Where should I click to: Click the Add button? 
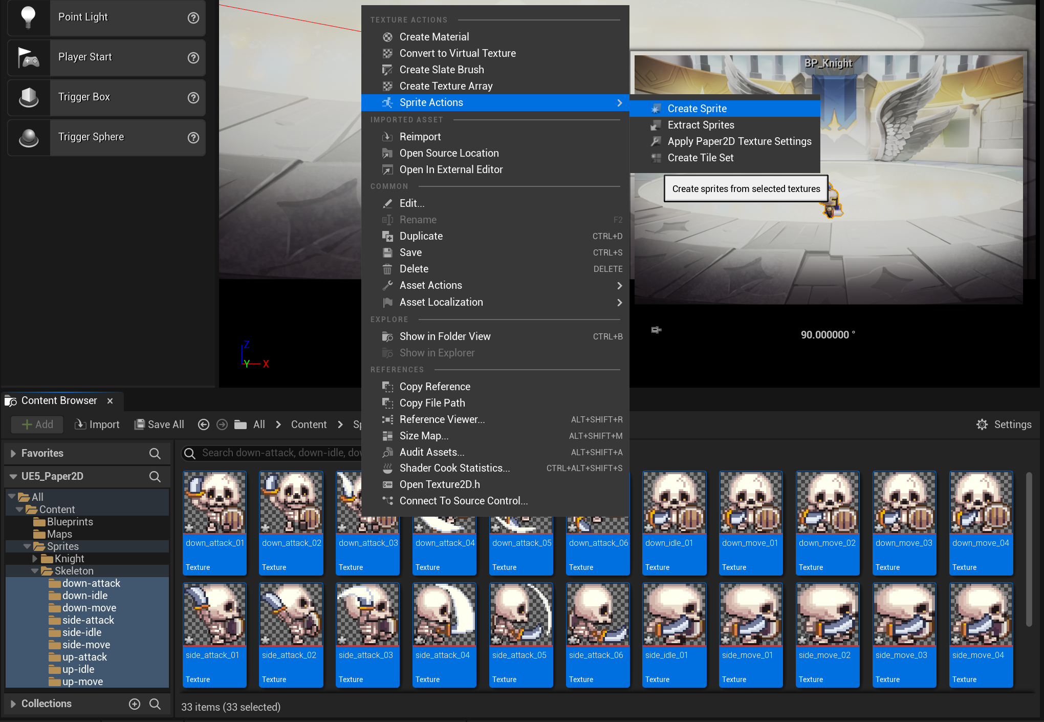point(37,424)
